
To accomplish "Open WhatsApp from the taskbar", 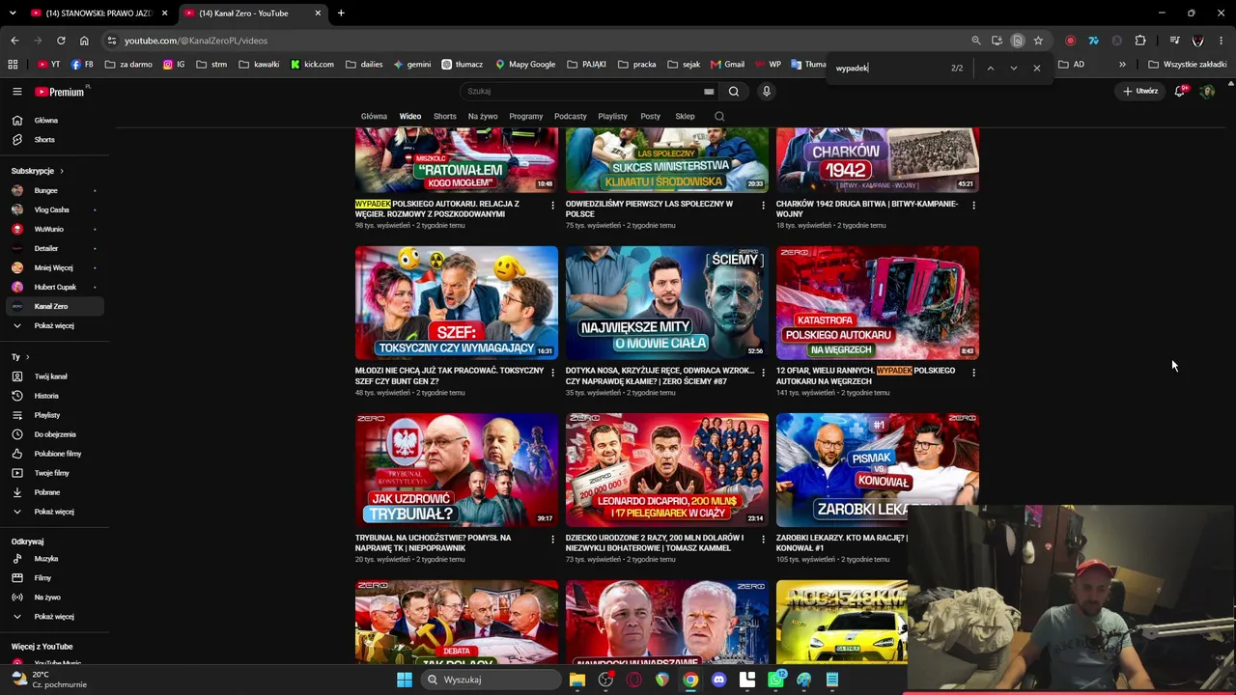I will click(x=775, y=680).
